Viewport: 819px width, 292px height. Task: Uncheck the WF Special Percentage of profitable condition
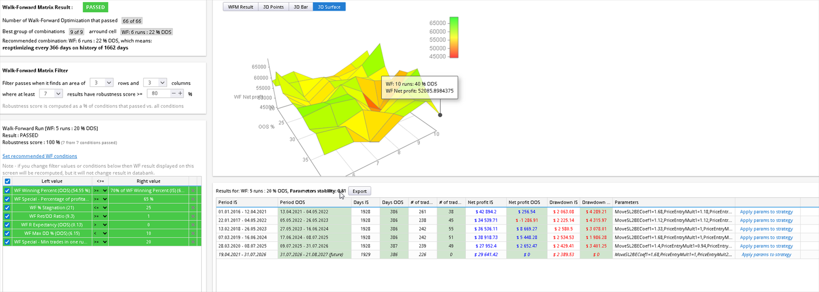(7, 199)
